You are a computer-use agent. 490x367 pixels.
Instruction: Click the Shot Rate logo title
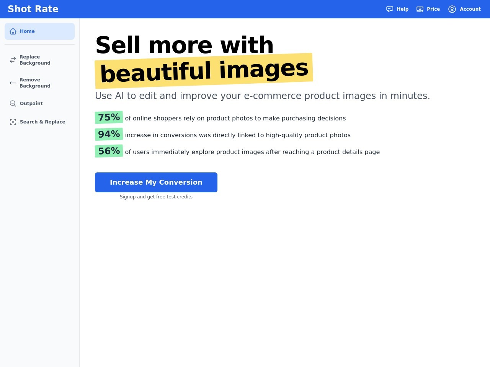point(33,9)
